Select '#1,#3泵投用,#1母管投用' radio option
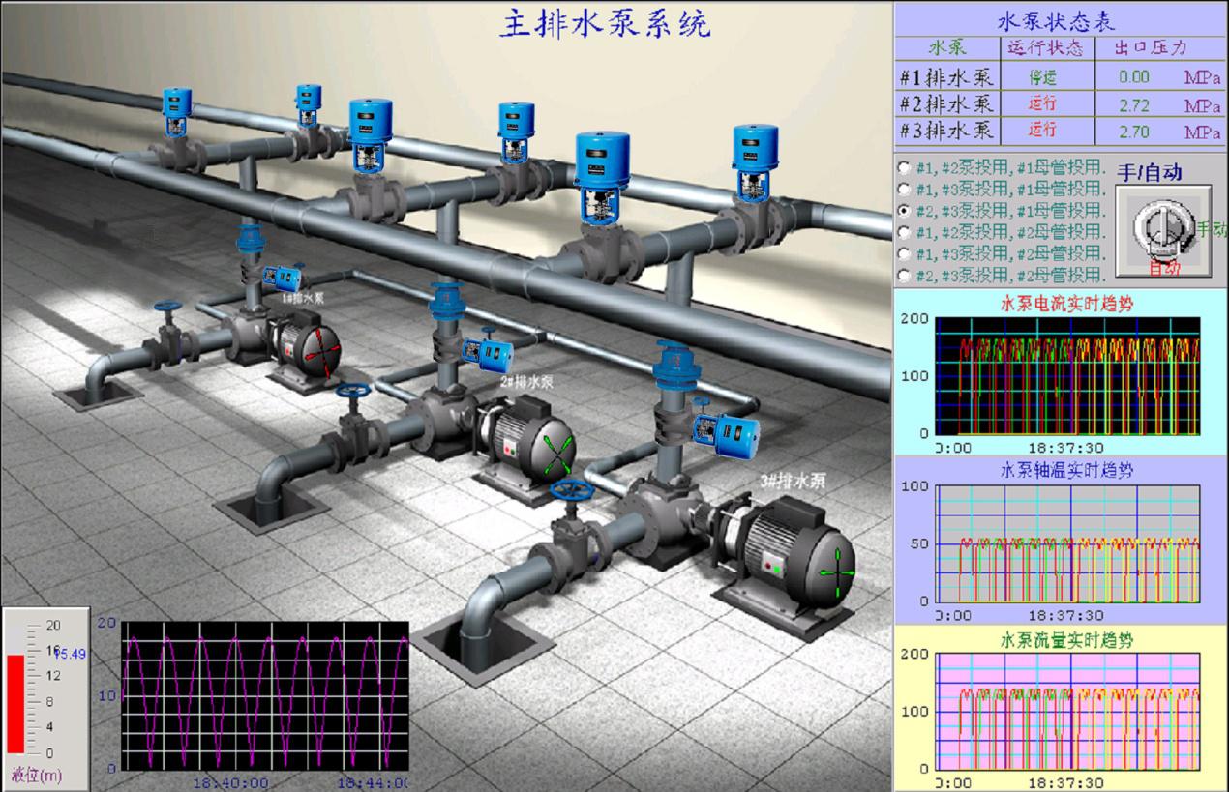This screenshot has width=1229, height=792. [x=905, y=188]
